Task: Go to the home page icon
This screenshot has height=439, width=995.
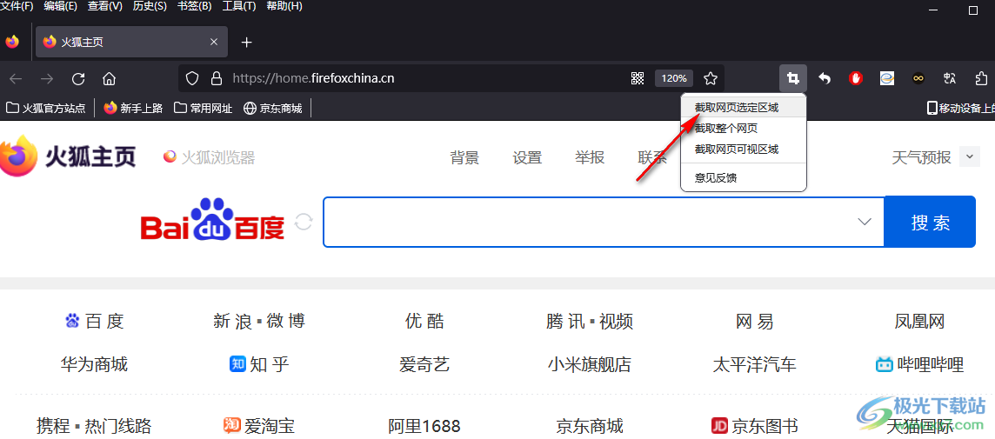Action: [x=109, y=78]
